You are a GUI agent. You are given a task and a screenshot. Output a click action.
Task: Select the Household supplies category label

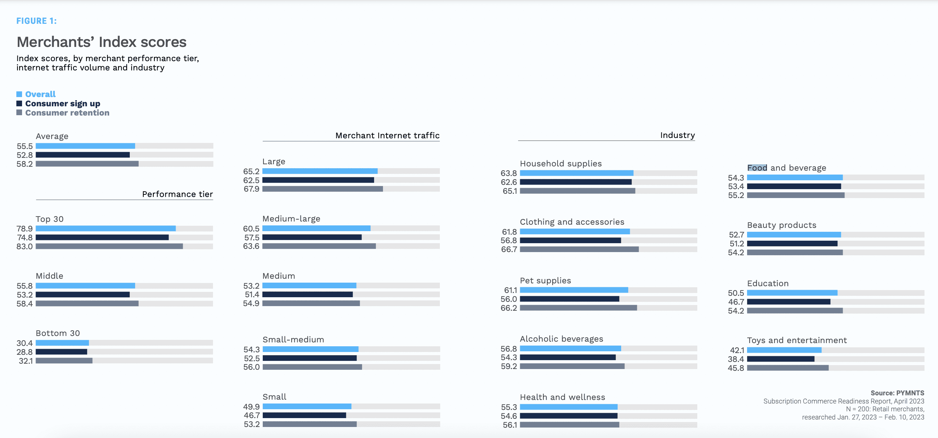560,164
